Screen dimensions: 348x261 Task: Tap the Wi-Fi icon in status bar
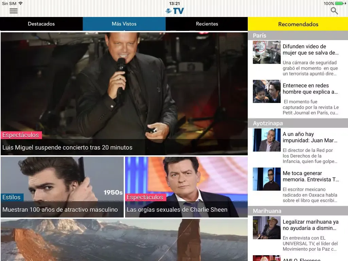pos(20,3)
